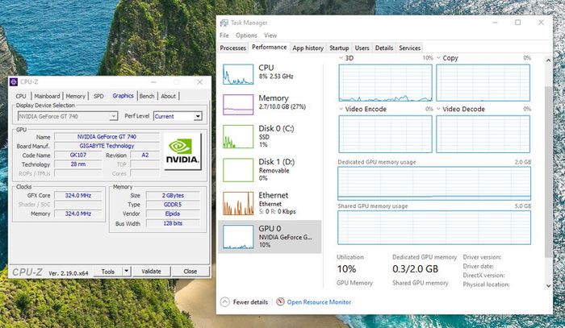Select the Memory usage thumbnail graph
Viewport: 565px width, 328px height.
point(238,105)
